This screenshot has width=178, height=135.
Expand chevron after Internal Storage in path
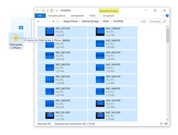101,21
